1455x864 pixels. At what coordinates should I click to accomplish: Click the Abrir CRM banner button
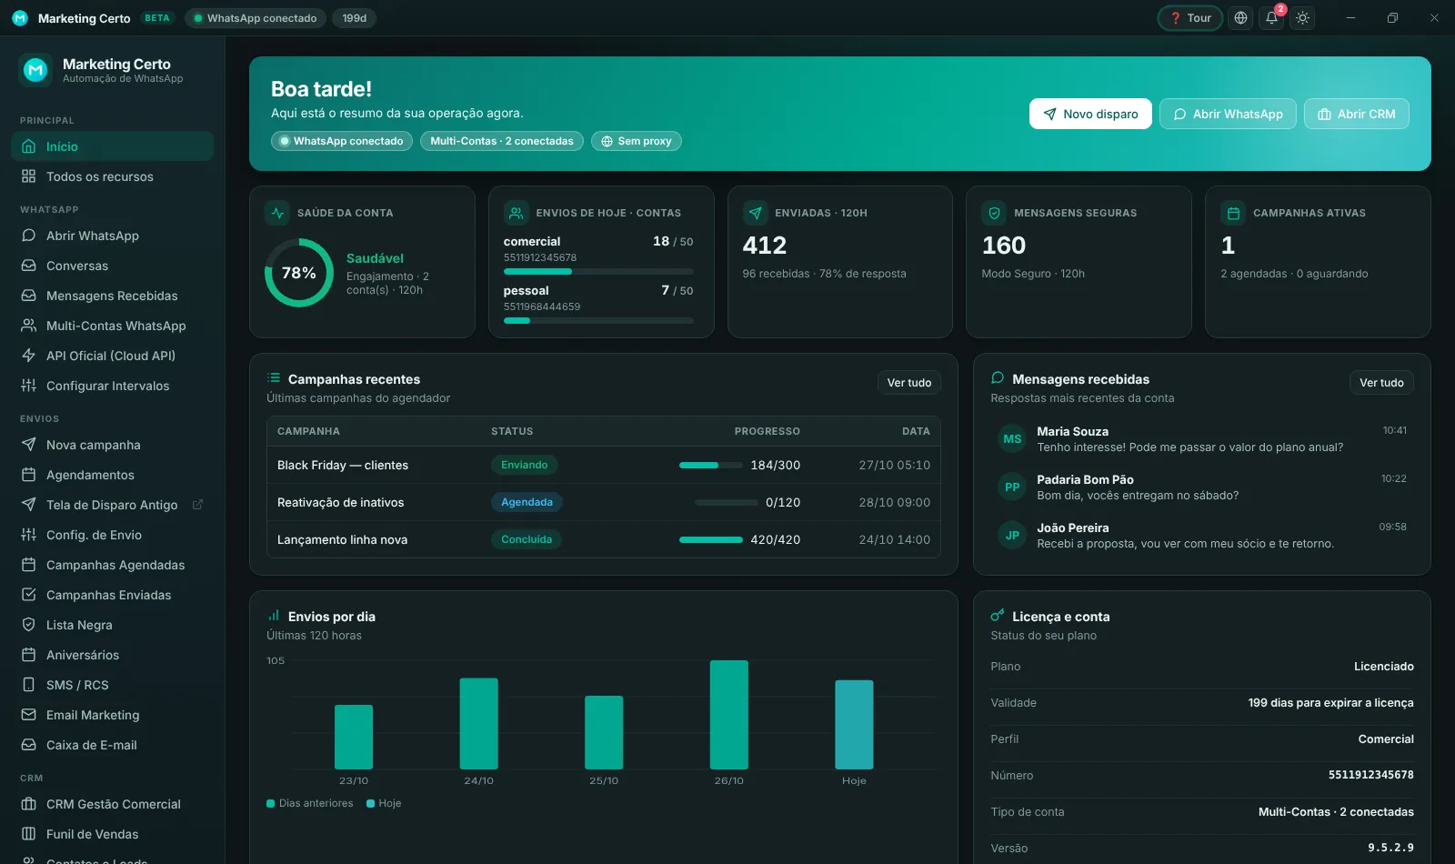(1356, 114)
